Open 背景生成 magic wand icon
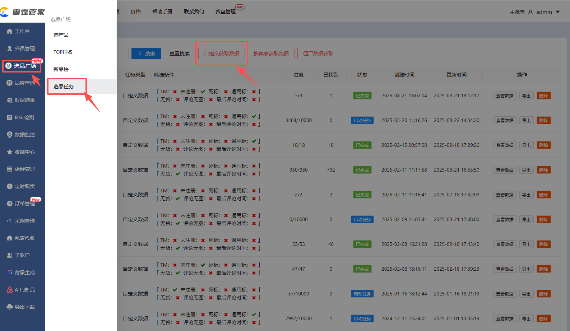The width and height of the screenshot is (570, 331). click(10, 272)
